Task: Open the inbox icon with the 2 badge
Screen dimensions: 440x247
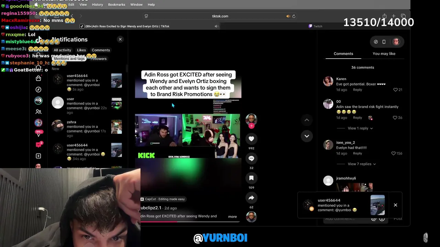Action: click(38, 144)
